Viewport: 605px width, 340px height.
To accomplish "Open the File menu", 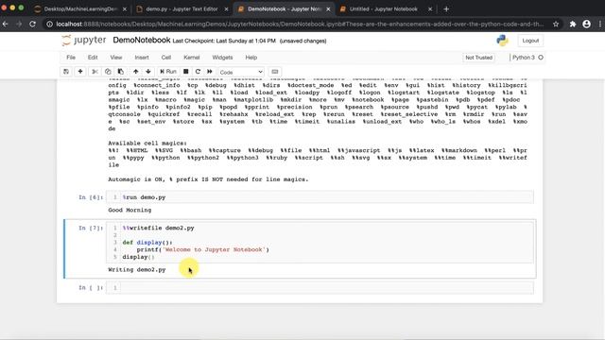I will click(71, 58).
